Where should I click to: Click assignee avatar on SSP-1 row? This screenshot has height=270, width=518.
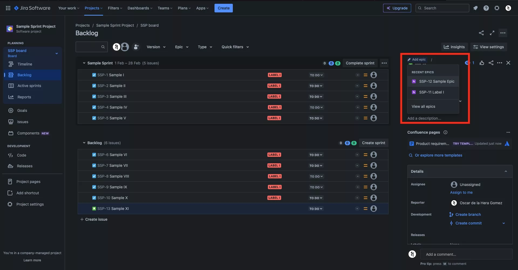tap(374, 75)
